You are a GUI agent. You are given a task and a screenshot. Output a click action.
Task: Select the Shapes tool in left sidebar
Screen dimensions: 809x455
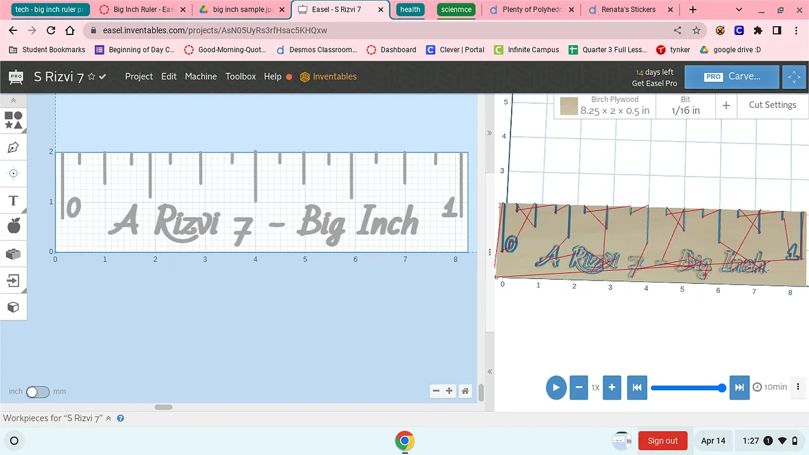point(13,121)
